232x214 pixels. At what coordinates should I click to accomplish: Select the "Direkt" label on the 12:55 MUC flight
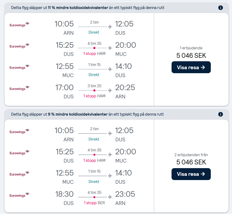point(94,75)
